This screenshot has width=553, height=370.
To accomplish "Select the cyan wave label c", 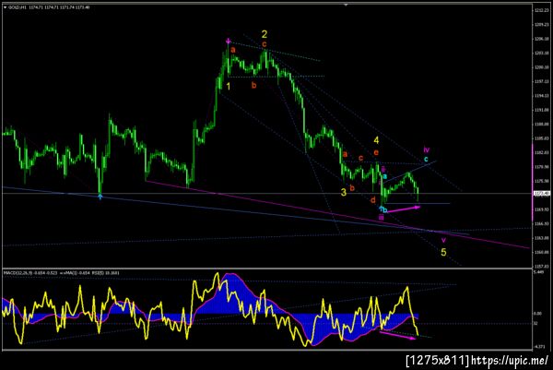I will pos(426,160).
